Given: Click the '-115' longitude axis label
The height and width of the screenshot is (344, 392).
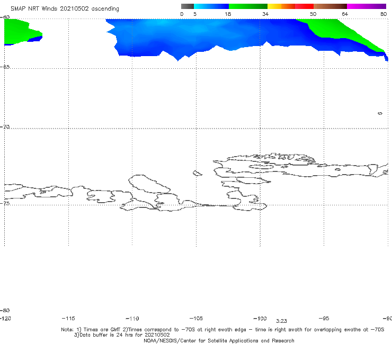Looking at the screenshot, I should pos(68,318).
